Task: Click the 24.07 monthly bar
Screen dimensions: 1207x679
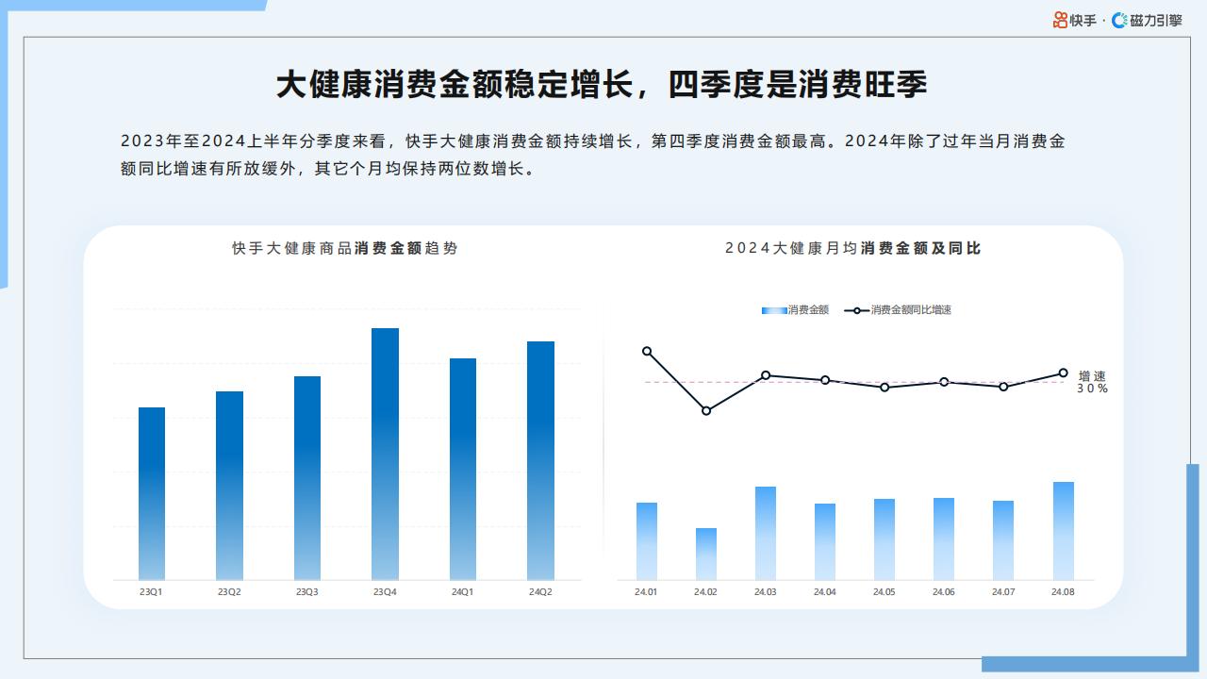Action: tap(1003, 540)
